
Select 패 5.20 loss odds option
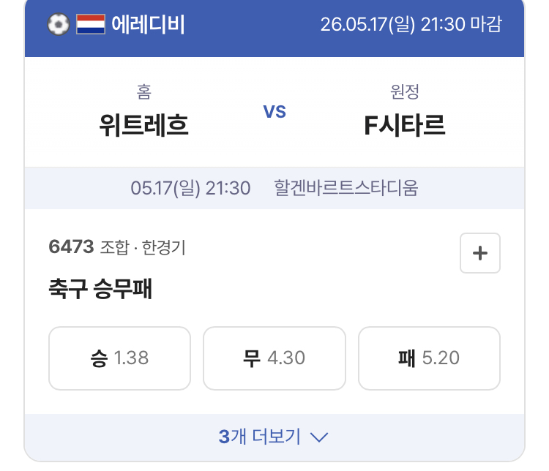[x=429, y=358]
